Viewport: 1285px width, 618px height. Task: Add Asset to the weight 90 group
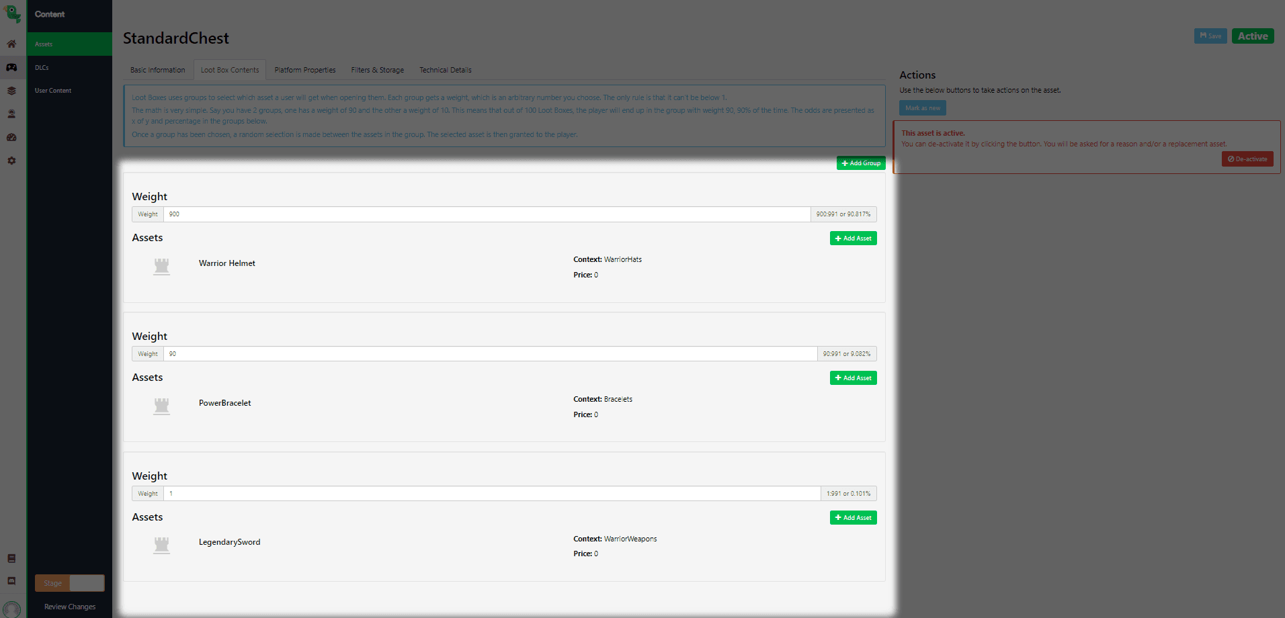tap(854, 378)
